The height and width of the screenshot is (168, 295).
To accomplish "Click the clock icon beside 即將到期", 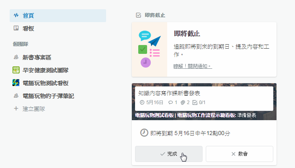I will tap(144, 133).
